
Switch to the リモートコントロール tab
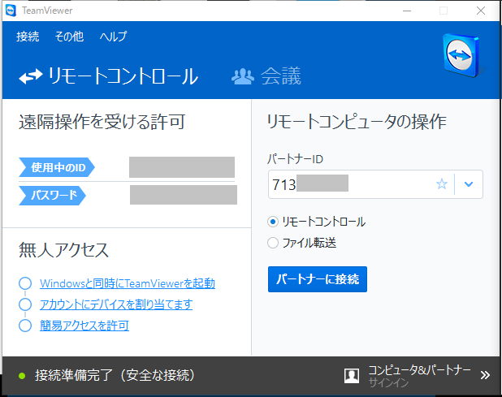pos(109,76)
